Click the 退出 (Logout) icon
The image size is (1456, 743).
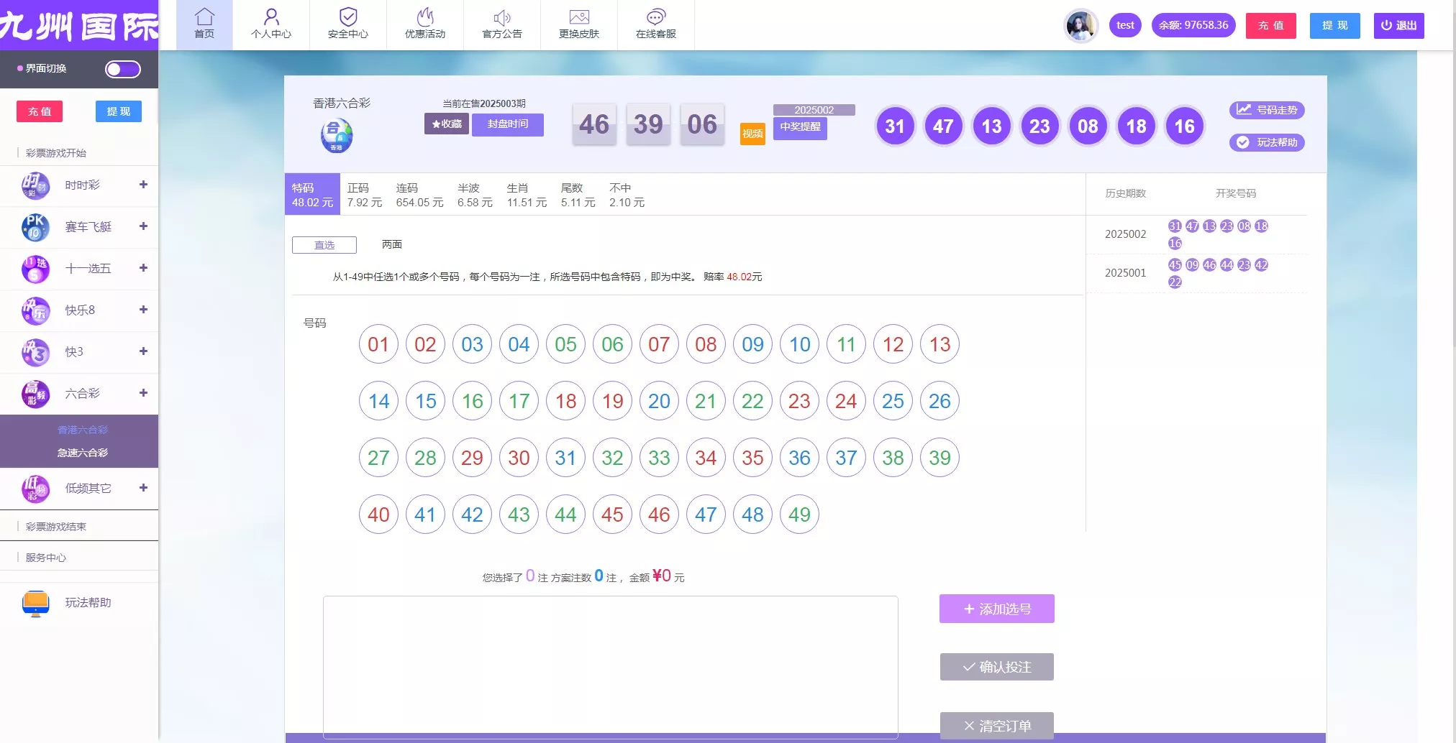[x=1398, y=25]
